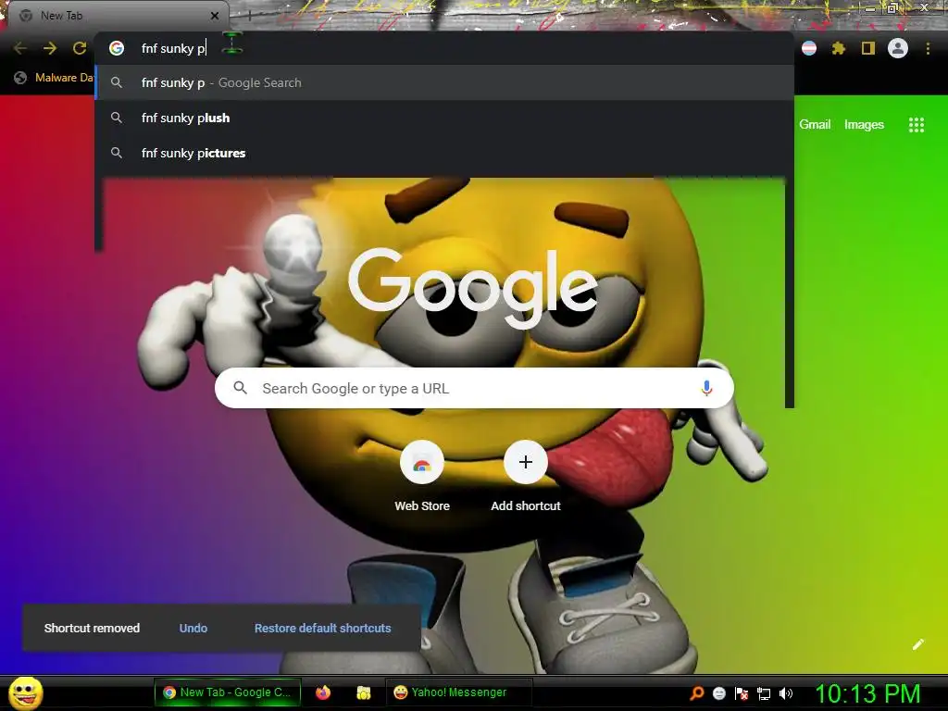Click the Add shortcut plus button
948x711 pixels.
526,463
